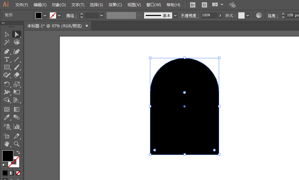Swap fill and stroke colors
This screenshot has width=299, height=180.
coord(18,152)
